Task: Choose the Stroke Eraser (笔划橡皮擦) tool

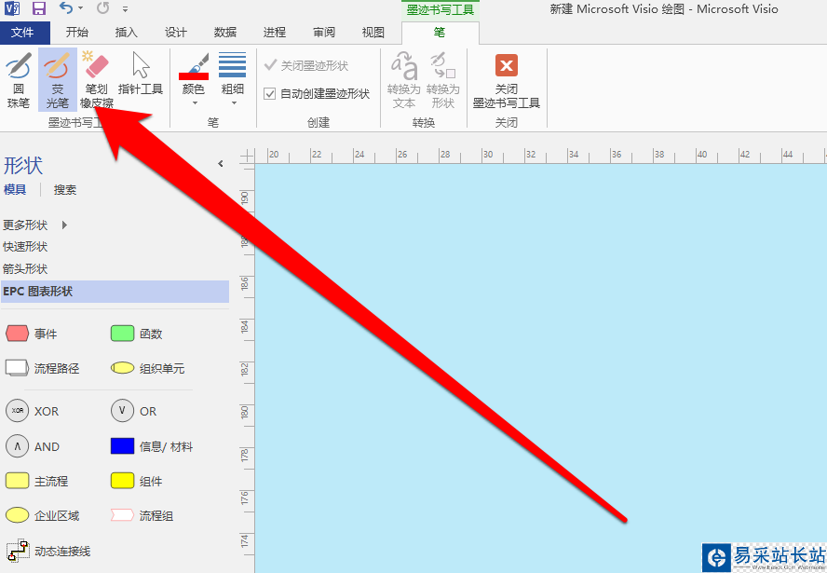Action: (97, 80)
